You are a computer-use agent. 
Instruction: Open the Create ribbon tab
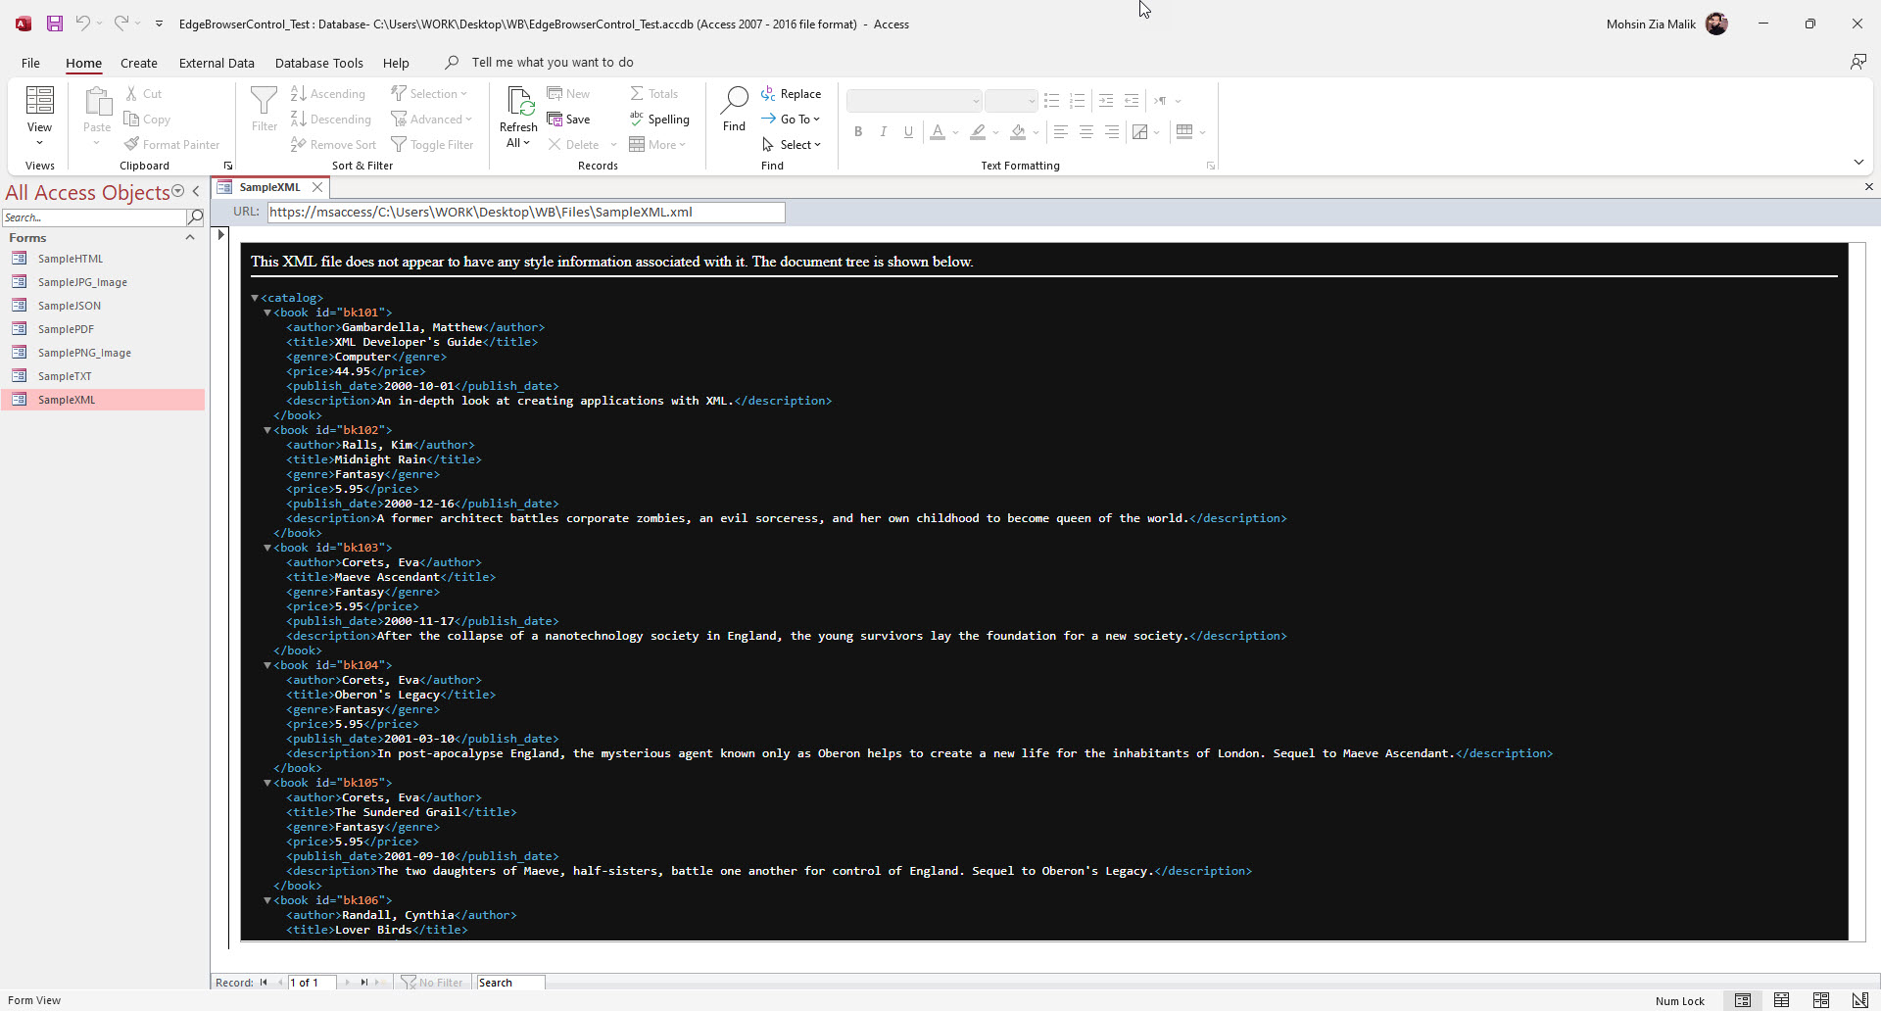pyautogui.click(x=138, y=63)
